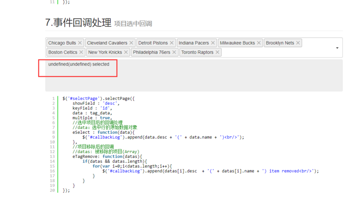
Task: Remove the Milwaukee Bucks tag
Action: pos(259,43)
